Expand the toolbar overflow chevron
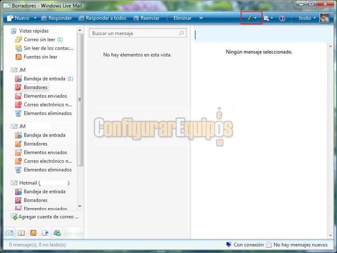Viewport: 337px width, 253px height. pyautogui.click(x=201, y=18)
